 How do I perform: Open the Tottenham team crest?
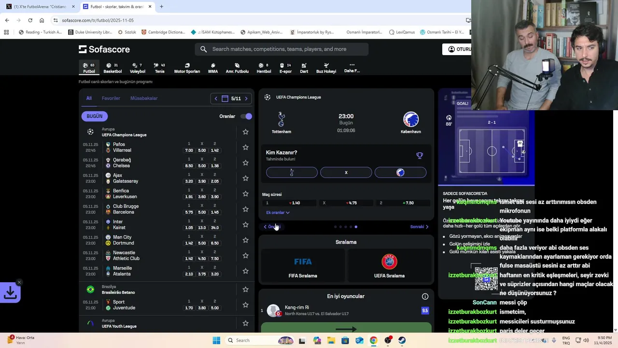pyautogui.click(x=281, y=119)
